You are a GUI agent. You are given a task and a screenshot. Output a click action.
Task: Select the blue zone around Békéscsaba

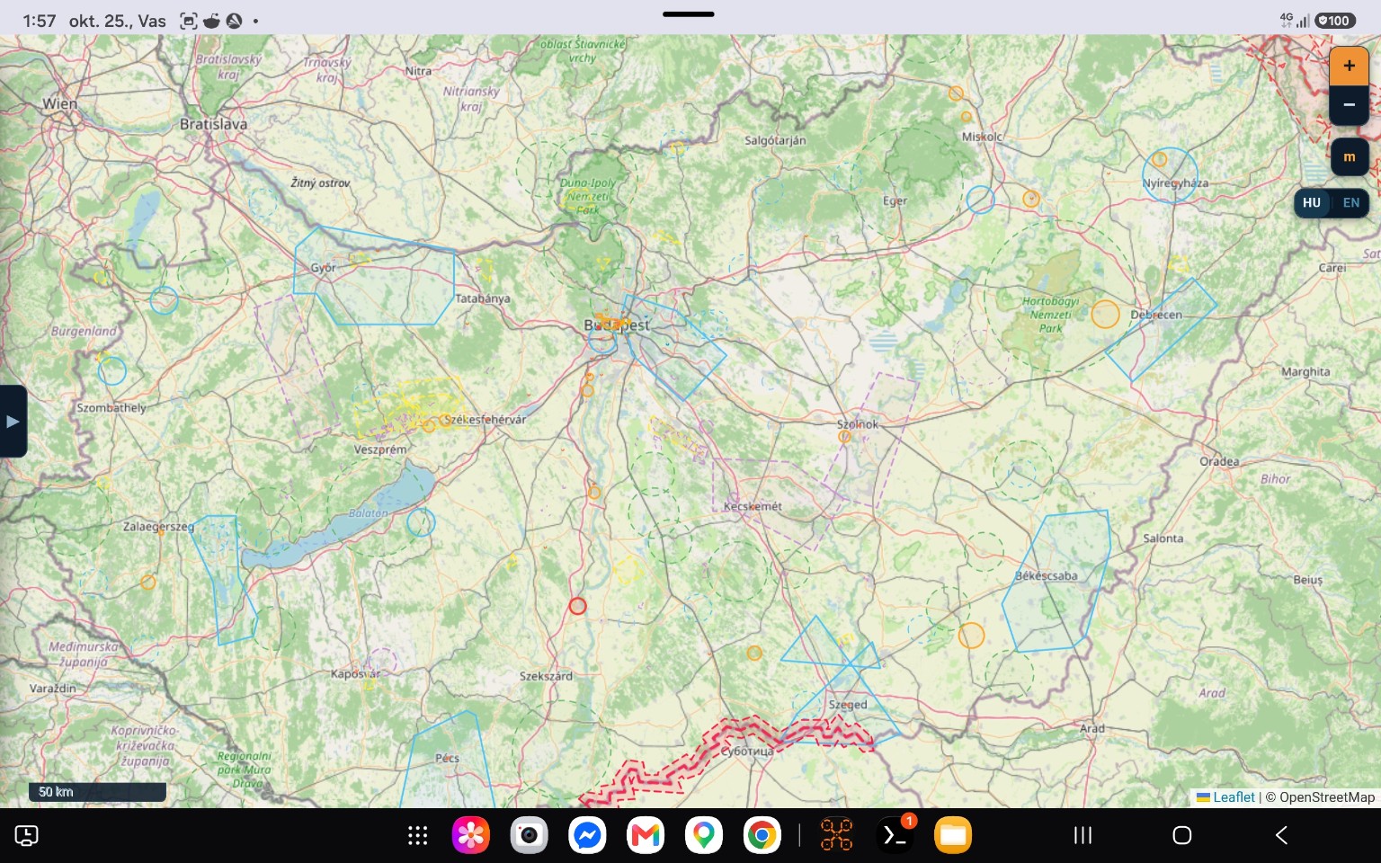(x=1056, y=581)
